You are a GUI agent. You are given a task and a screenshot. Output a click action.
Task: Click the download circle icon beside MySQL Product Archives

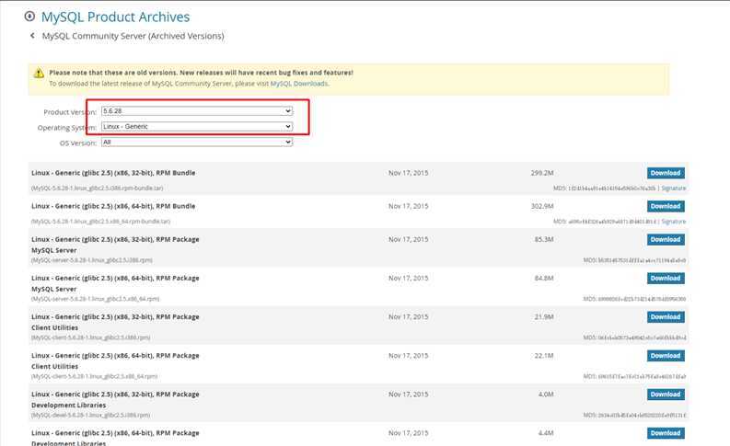click(29, 17)
